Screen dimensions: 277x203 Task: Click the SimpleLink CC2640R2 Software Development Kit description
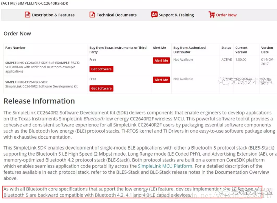point(42,86)
